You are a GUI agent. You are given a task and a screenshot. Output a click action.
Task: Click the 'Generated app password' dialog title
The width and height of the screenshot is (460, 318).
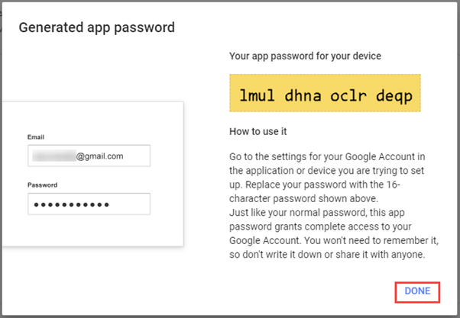tap(97, 27)
